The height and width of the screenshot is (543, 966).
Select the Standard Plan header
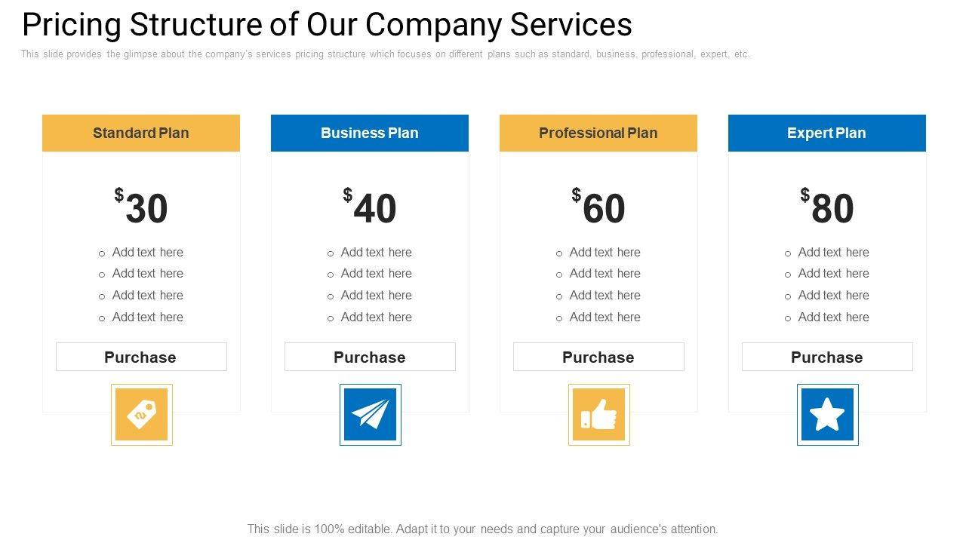pos(141,133)
